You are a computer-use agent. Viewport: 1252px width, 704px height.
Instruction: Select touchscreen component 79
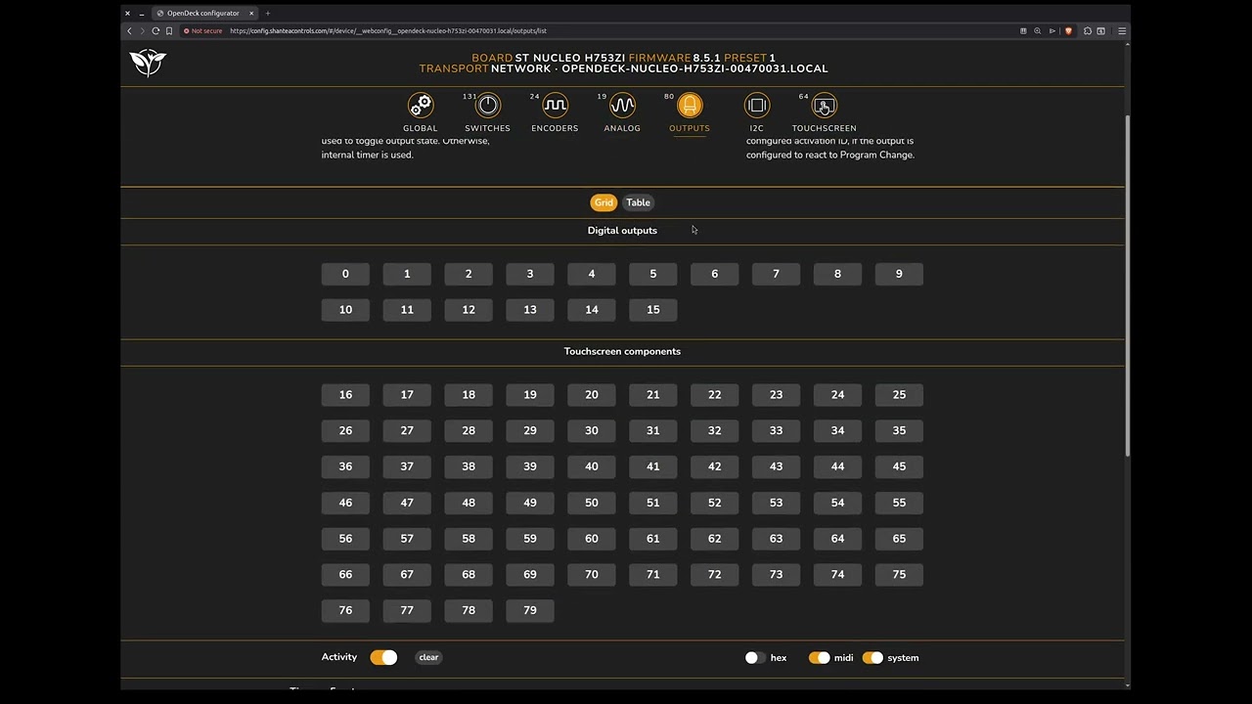(x=530, y=610)
